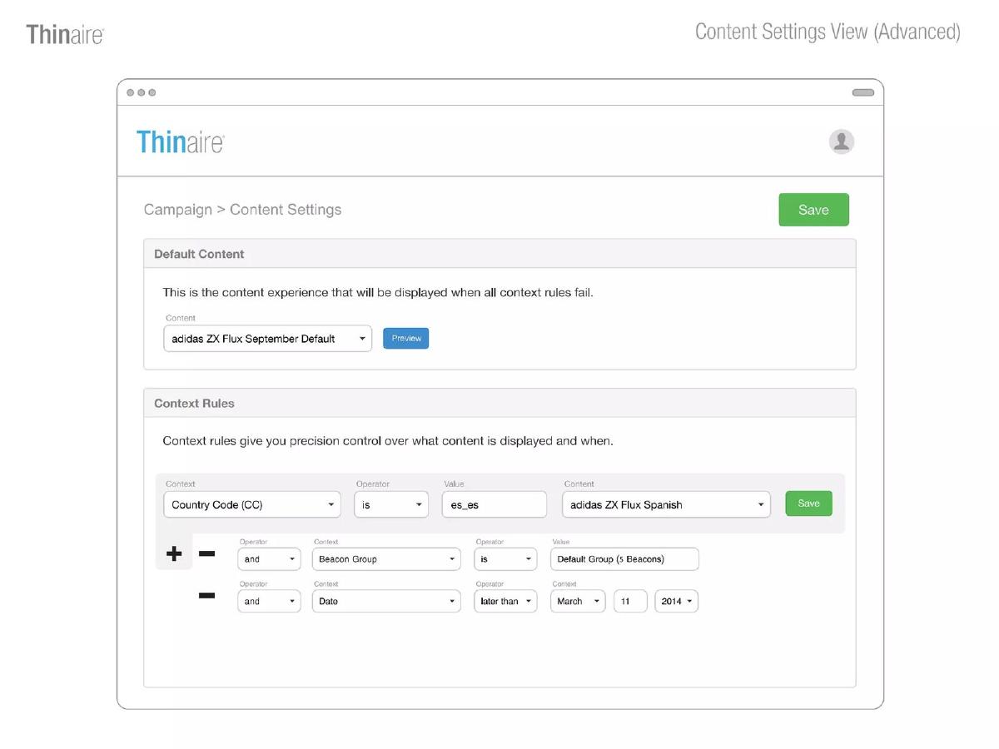The width and height of the screenshot is (999, 749).
Task: Open the adidas ZX Flux Spanish content dropdown
Action: [x=666, y=504]
